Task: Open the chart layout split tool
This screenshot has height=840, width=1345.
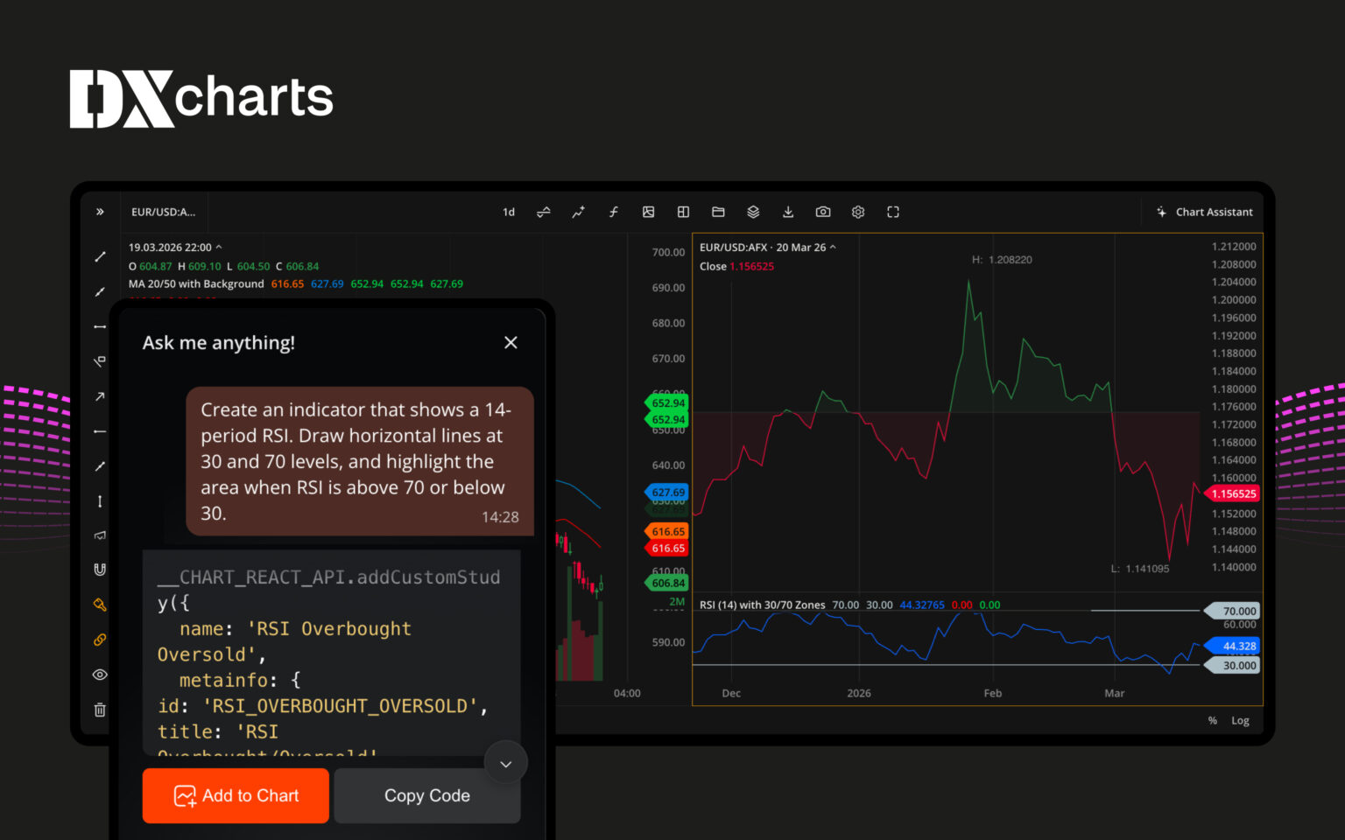Action: pyautogui.click(x=683, y=212)
